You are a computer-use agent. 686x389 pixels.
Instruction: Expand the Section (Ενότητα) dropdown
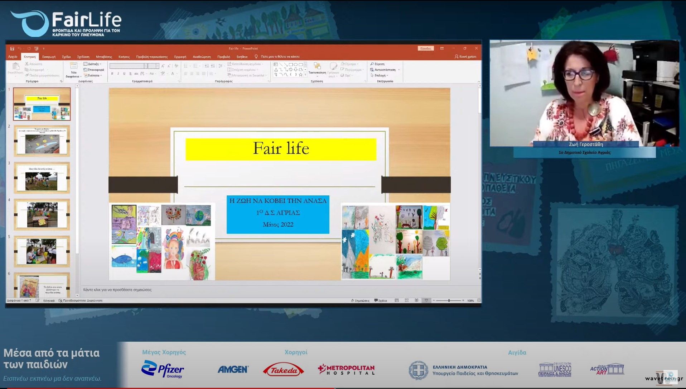94,76
